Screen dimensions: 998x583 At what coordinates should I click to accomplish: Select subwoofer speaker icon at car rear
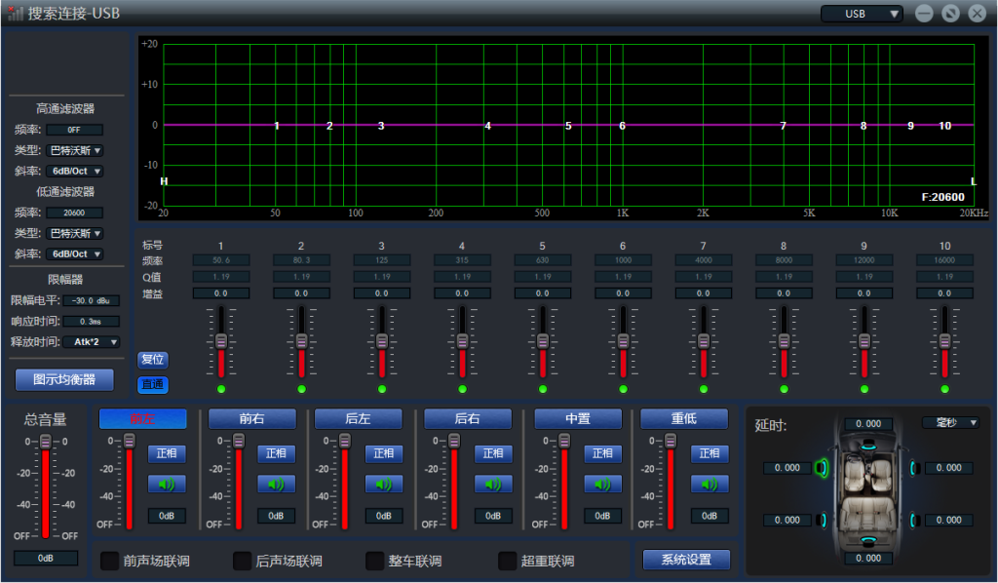click(x=868, y=542)
